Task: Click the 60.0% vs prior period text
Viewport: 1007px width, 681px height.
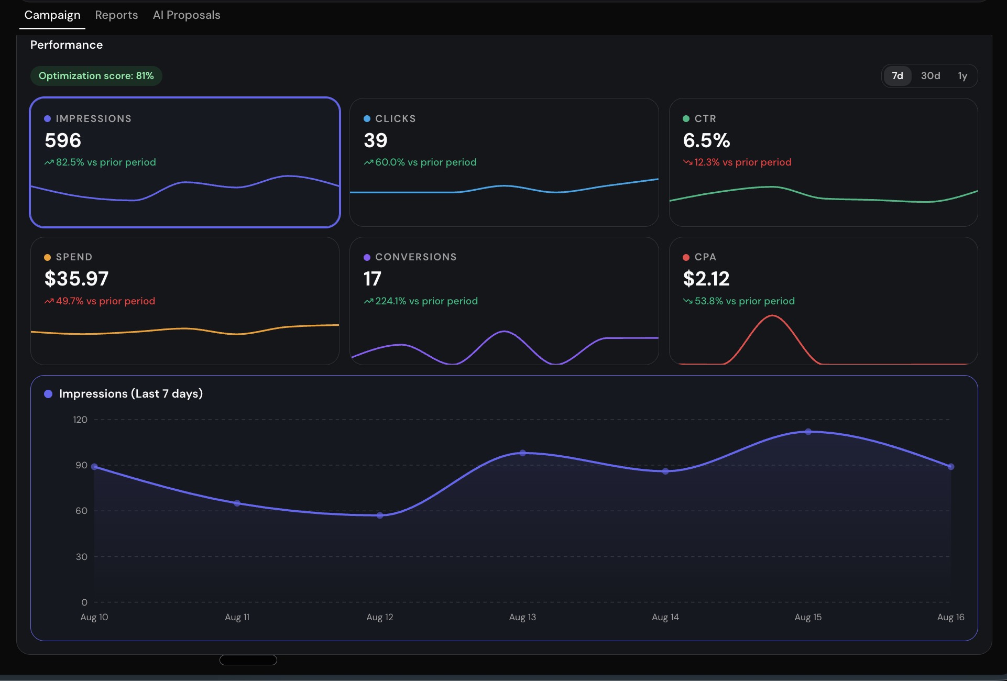Action: [x=426, y=162]
